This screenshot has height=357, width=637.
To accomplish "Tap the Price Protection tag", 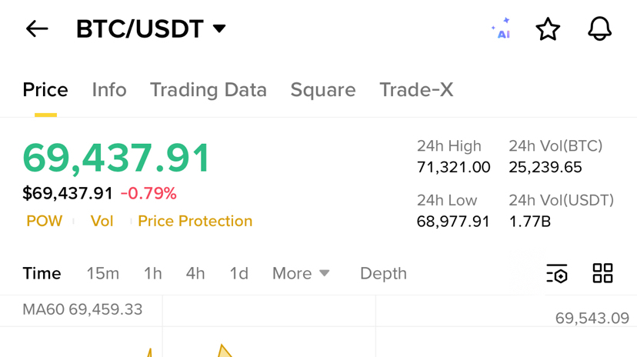I will coord(195,222).
